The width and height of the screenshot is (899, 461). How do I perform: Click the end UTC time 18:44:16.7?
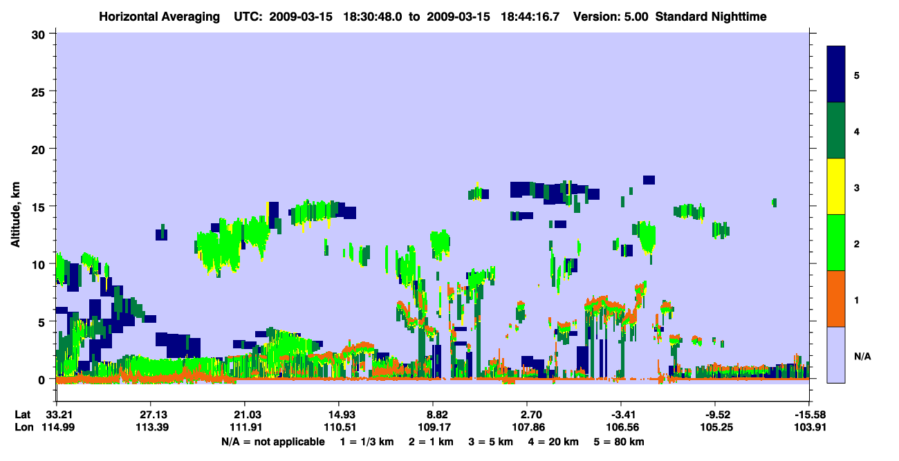tap(530, 16)
